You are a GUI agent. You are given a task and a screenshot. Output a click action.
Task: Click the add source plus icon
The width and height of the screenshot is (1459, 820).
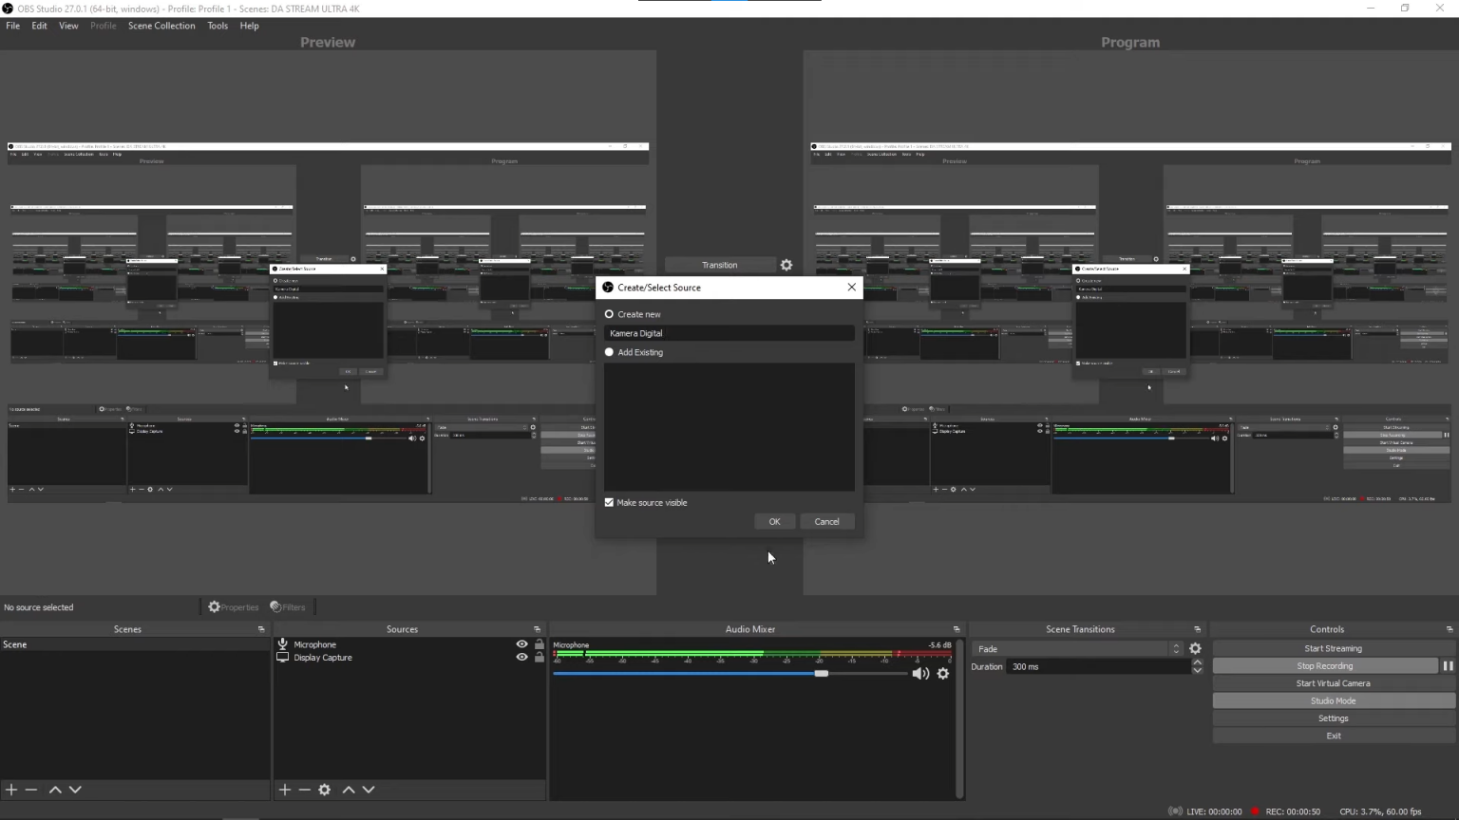284,790
